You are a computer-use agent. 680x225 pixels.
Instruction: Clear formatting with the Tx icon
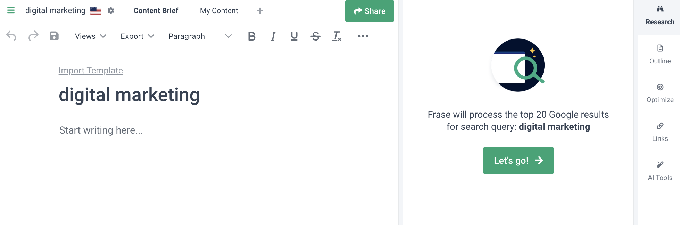(x=337, y=36)
